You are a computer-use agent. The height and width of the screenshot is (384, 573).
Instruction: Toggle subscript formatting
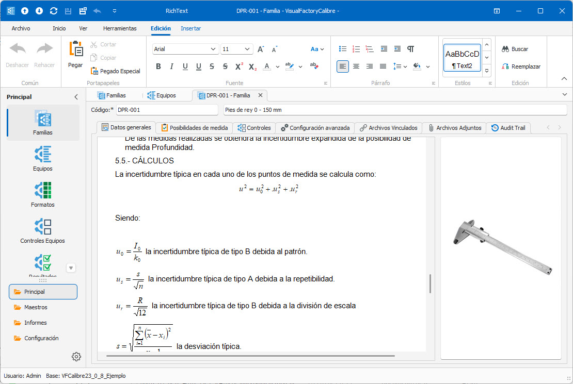(x=252, y=67)
